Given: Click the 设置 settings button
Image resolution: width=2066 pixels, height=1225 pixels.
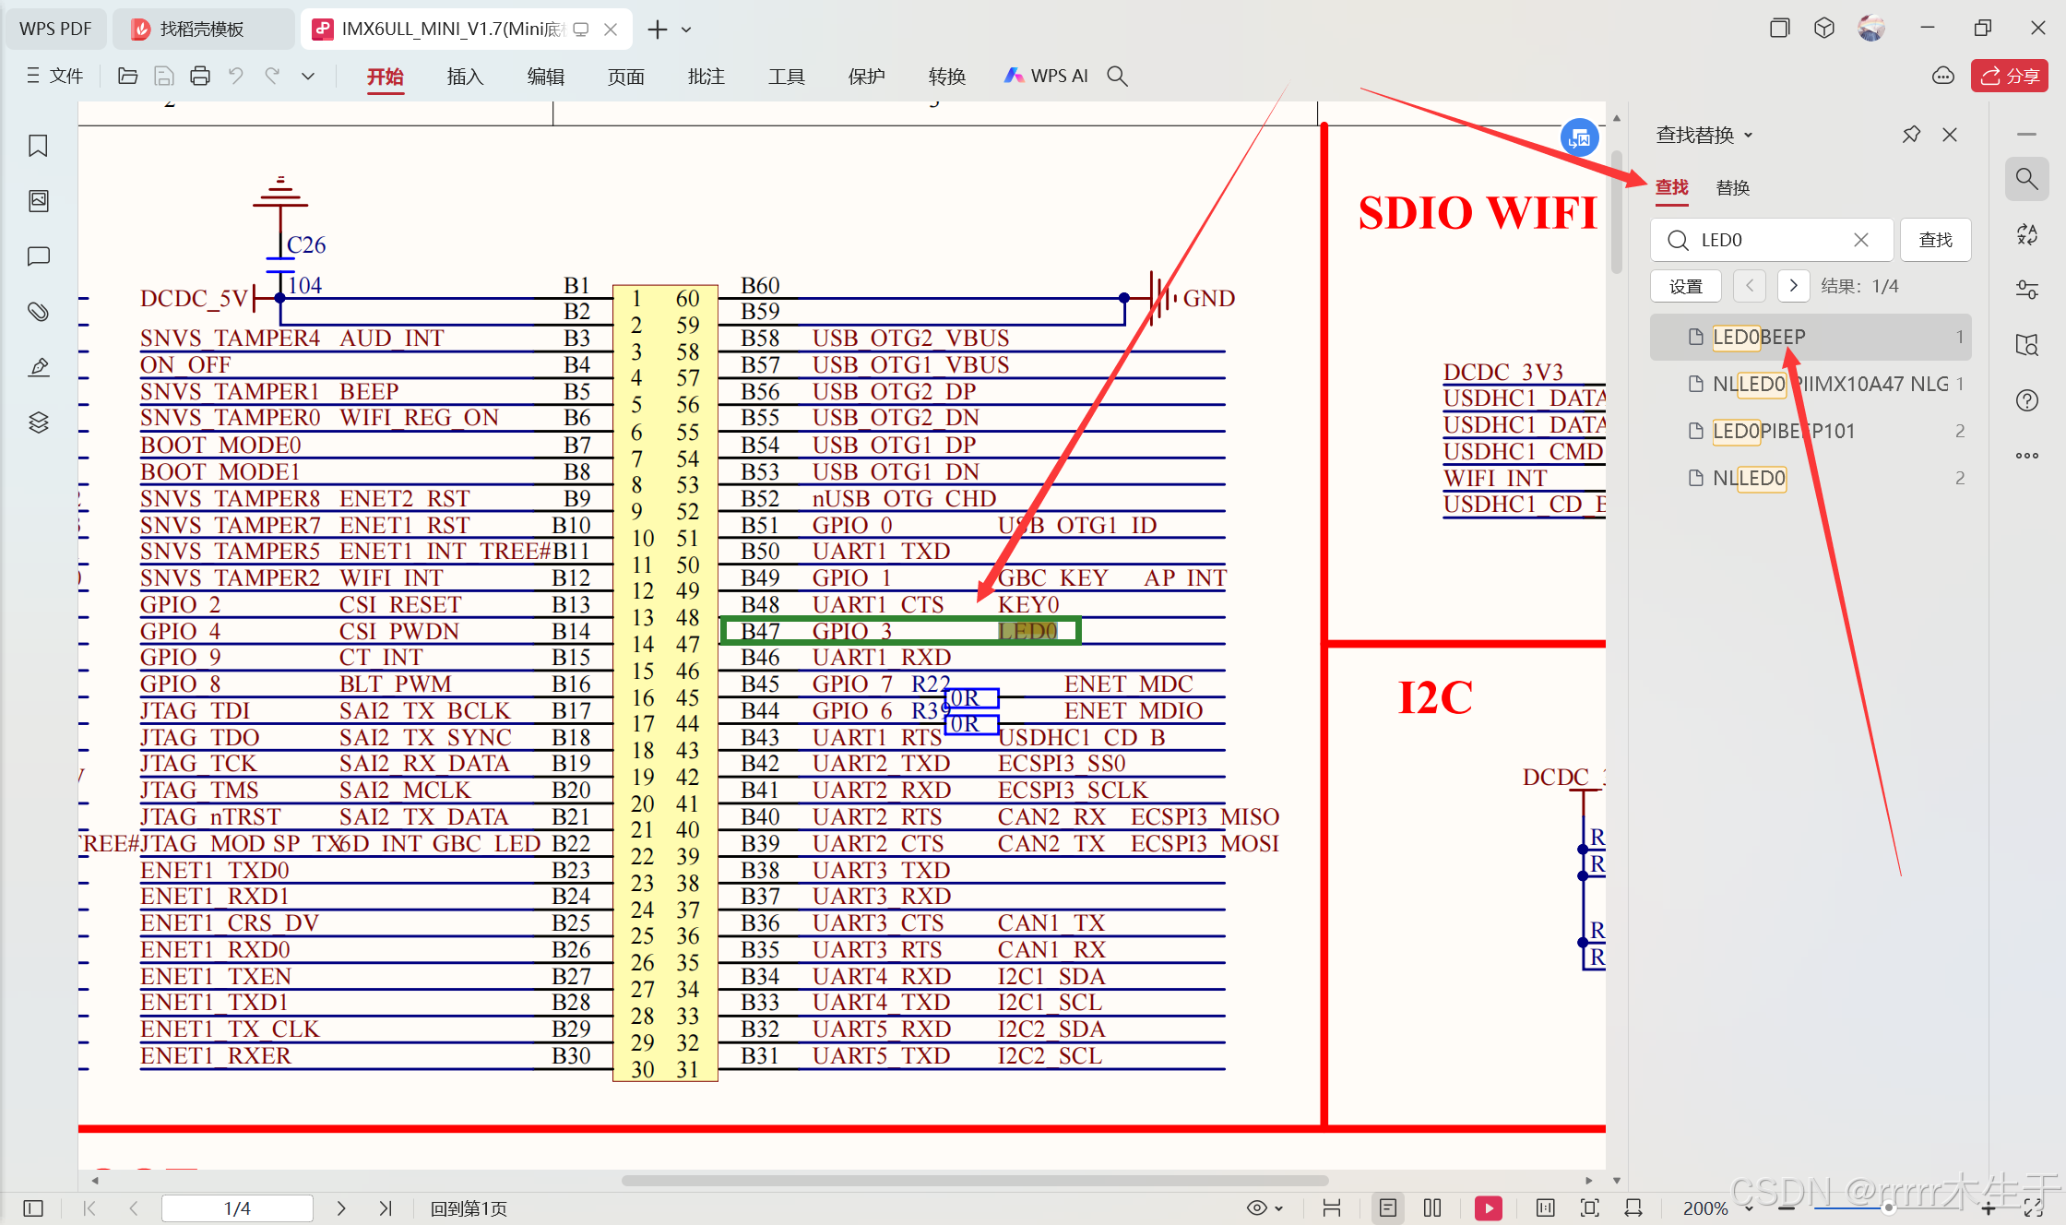Looking at the screenshot, I should click(1685, 286).
